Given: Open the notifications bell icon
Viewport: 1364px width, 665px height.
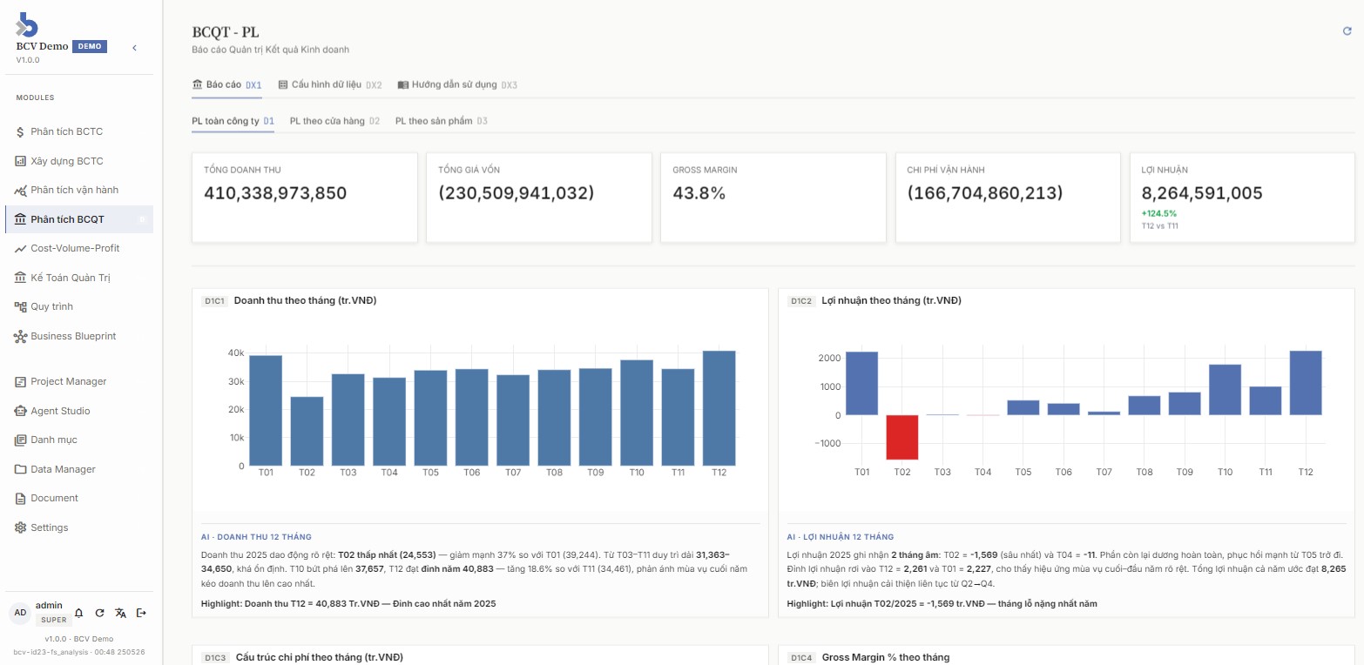Looking at the screenshot, I should 78,613.
